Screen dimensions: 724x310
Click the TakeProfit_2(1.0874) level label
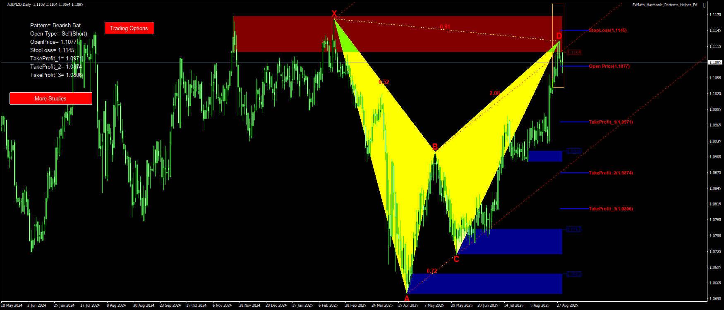611,173
